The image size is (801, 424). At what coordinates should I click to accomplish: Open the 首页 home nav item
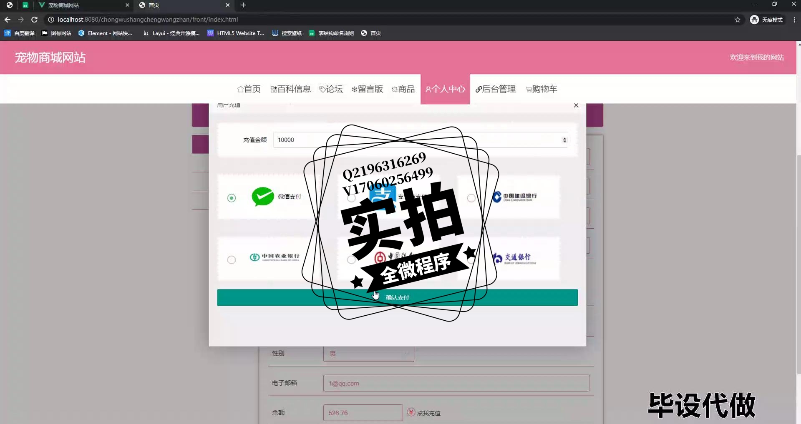click(x=249, y=89)
